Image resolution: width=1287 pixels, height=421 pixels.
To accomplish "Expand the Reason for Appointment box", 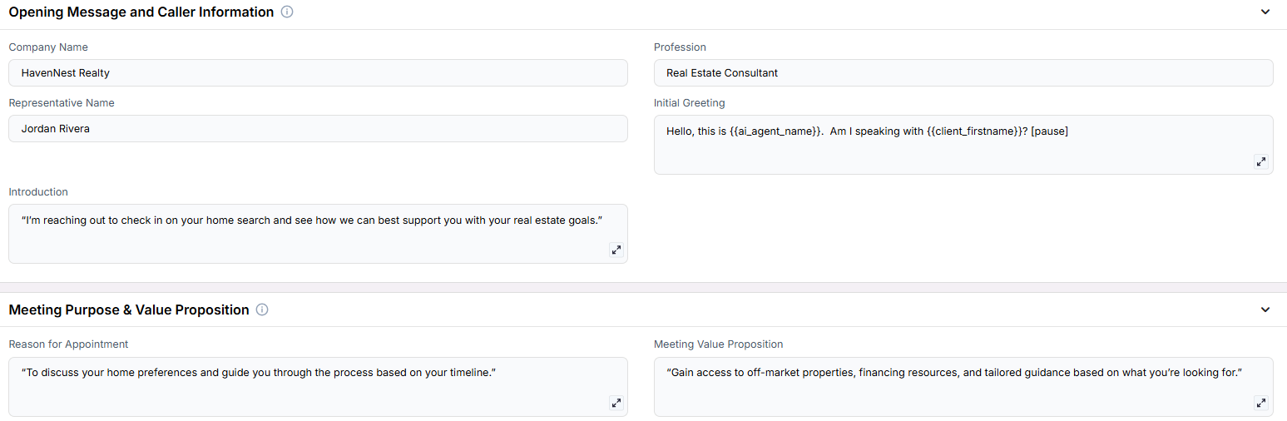I will (x=616, y=403).
